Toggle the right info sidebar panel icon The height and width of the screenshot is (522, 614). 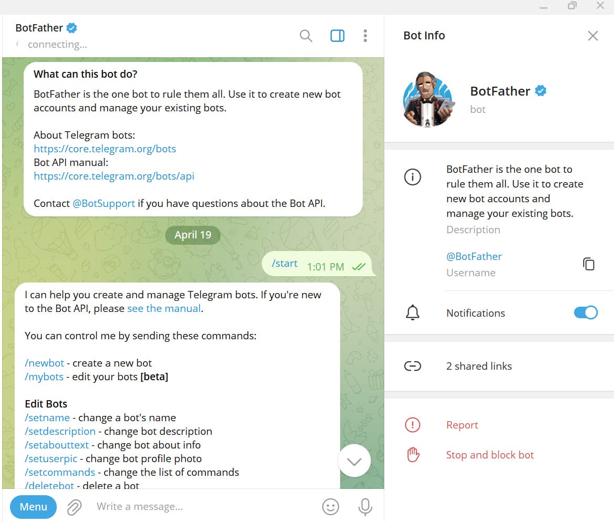pos(337,36)
